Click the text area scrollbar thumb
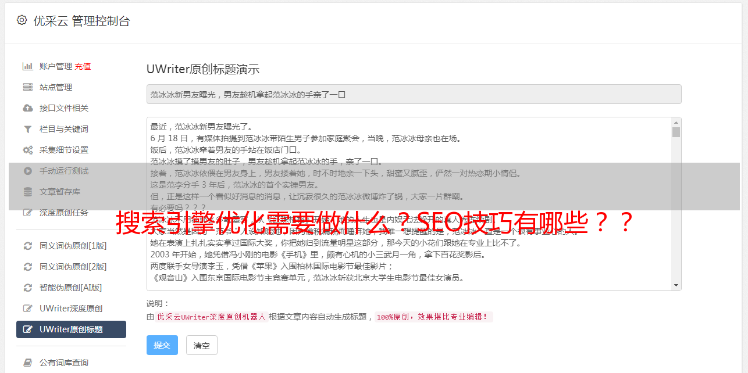748x373 pixels. (676, 132)
